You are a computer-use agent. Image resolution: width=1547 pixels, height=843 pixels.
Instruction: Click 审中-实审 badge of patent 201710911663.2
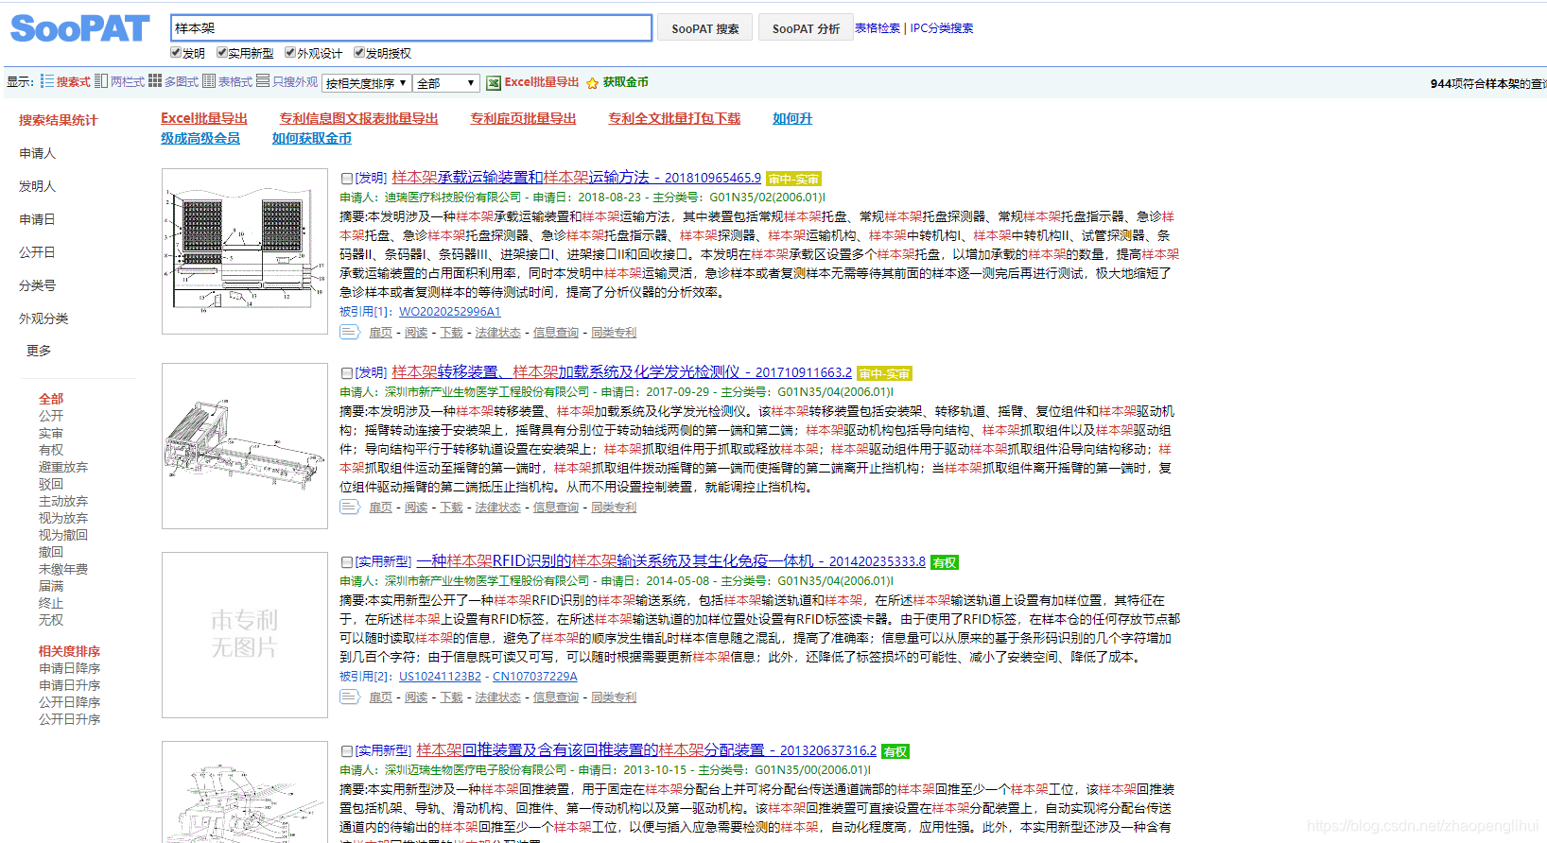(x=884, y=373)
